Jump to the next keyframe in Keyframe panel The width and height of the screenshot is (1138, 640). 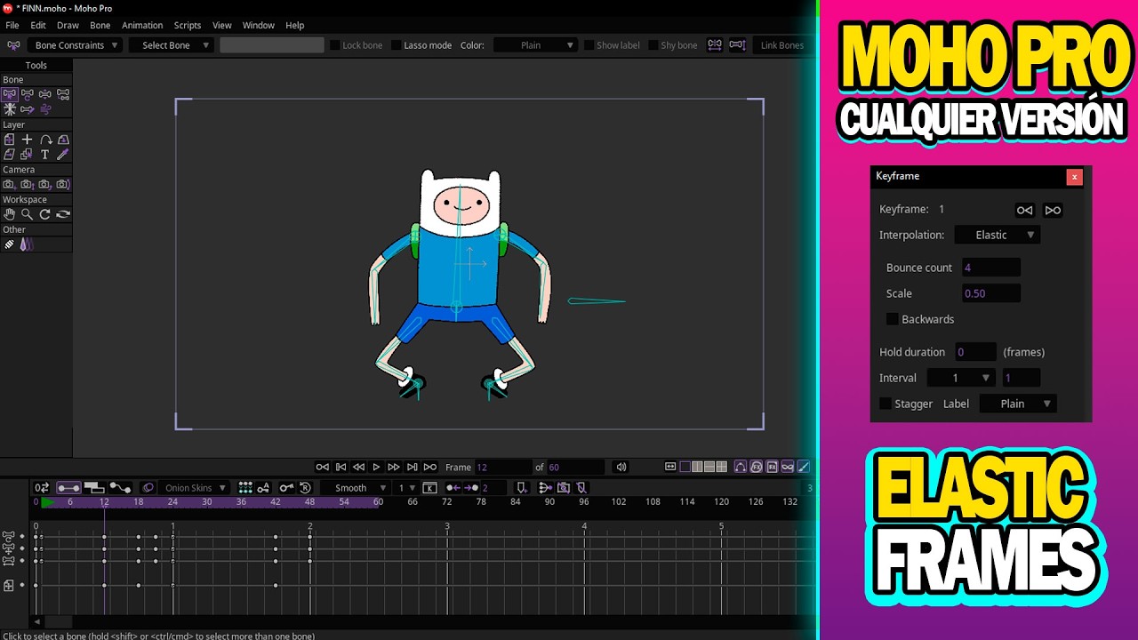click(x=1053, y=210)
